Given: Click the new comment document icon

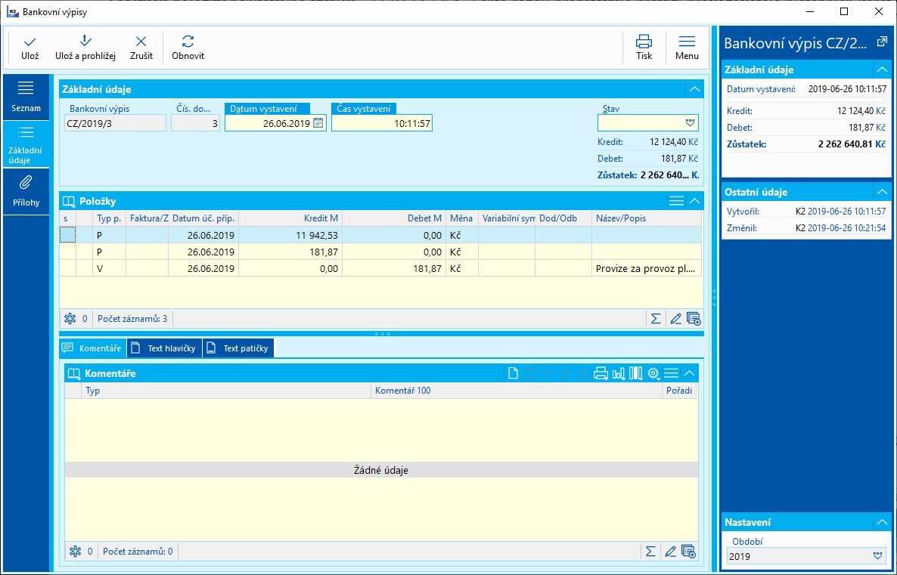Looking at the screenshot, I should (x=513, y=373).
